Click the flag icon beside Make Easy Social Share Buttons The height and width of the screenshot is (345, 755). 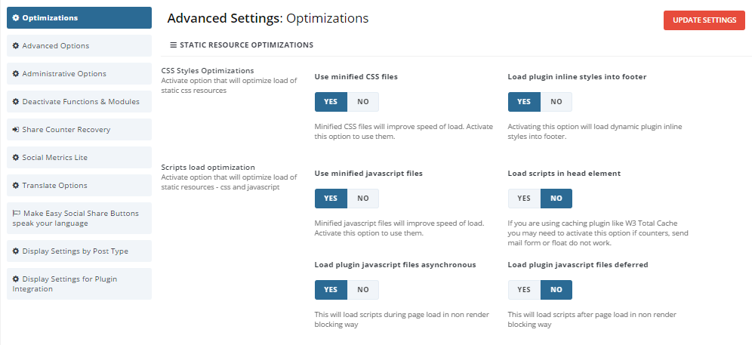point(16,214)
